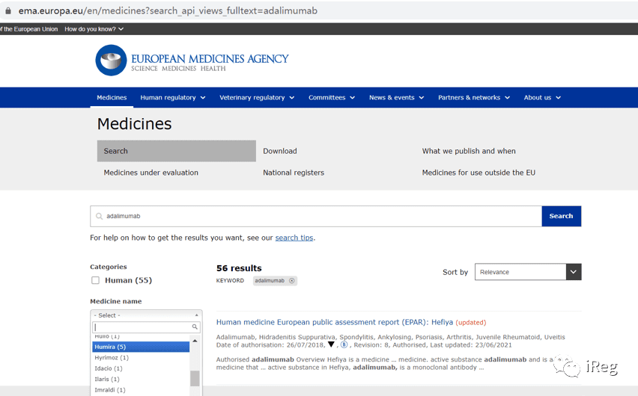
Task: Open Medicines for use outside the EU
Action: (478, 173)
